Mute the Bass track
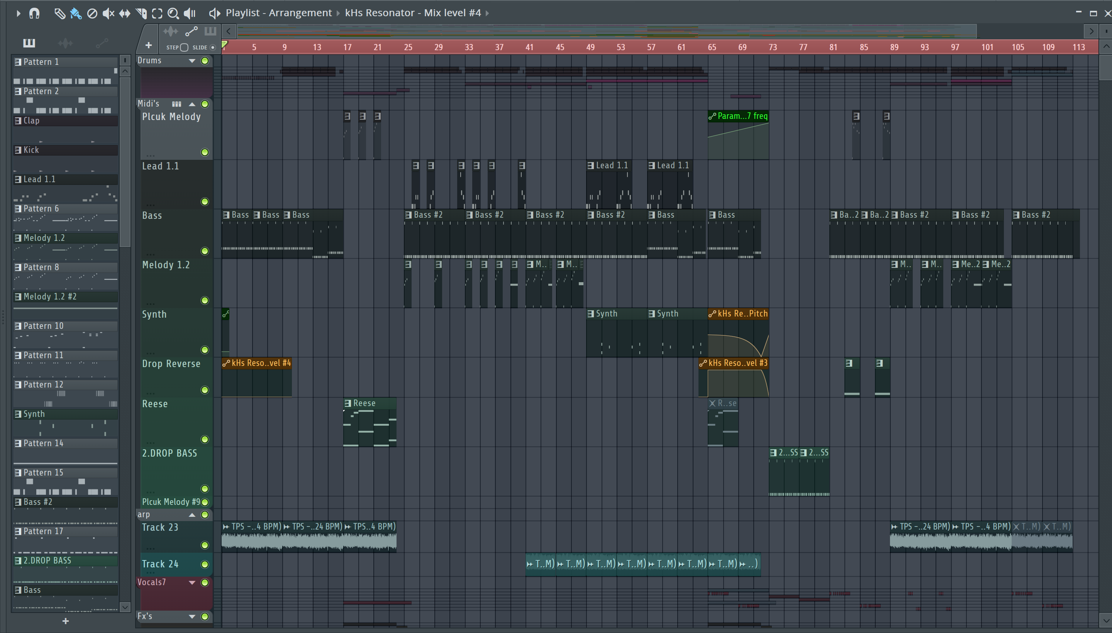Viewport: 1112px width, 633px height. (x=205, y=251)
